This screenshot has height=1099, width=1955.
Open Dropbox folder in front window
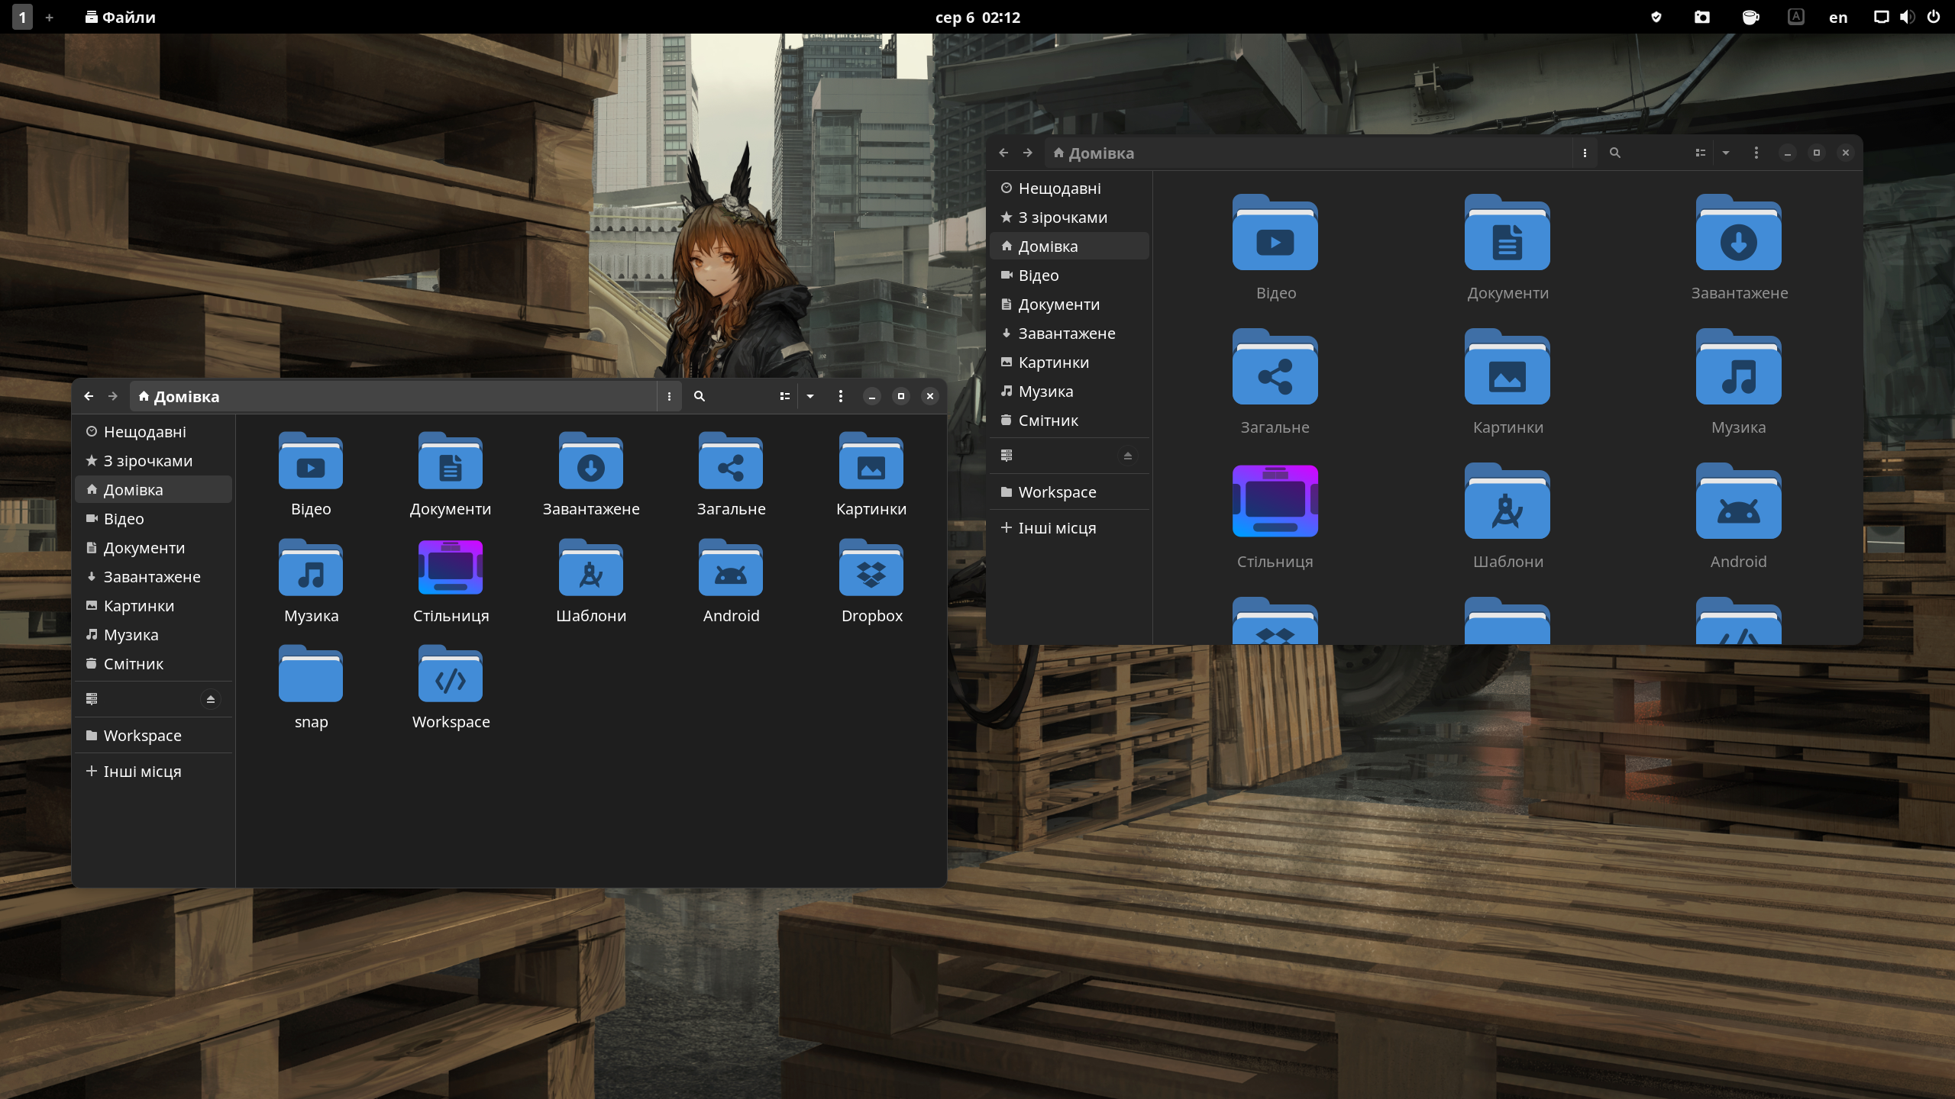click(x=871, y=582)
